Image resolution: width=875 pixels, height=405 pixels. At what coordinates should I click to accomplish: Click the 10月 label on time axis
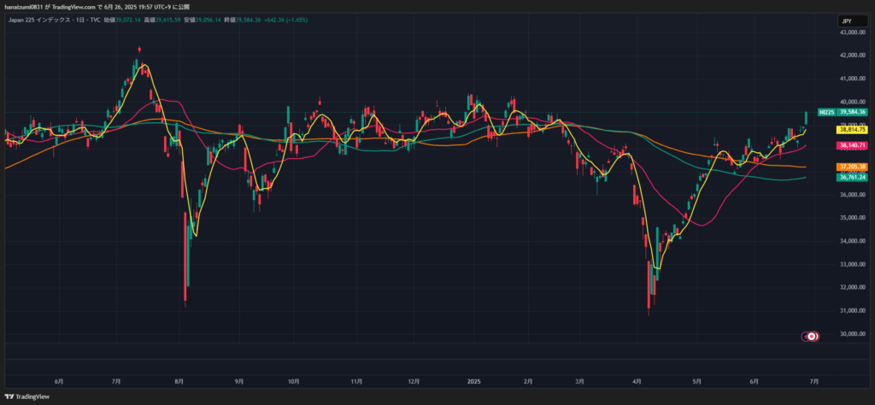(294, 382)
